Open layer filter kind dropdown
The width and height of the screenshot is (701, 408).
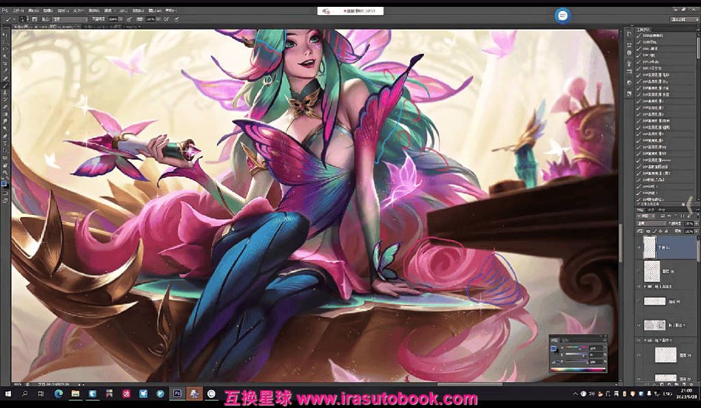[x=646, y=216]
